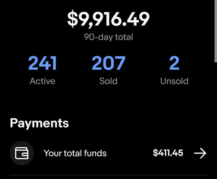
Task: Open the Your total funds row text
Action: click(75, 153)
